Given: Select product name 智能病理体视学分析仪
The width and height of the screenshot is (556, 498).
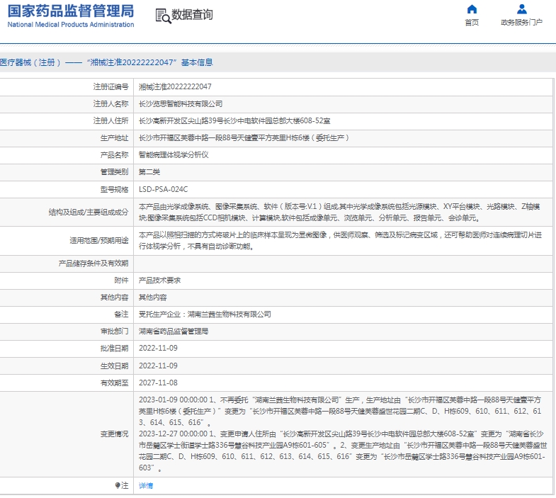Looking at the screenshot, I should [x=174, y=155].
